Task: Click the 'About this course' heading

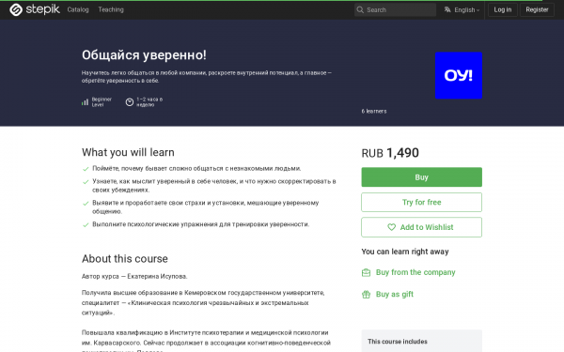Action: pyautogui.click(x=125, y=259)
